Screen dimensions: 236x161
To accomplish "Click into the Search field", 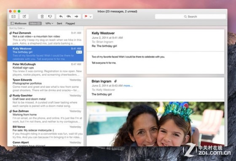I will tap(190, 16).
